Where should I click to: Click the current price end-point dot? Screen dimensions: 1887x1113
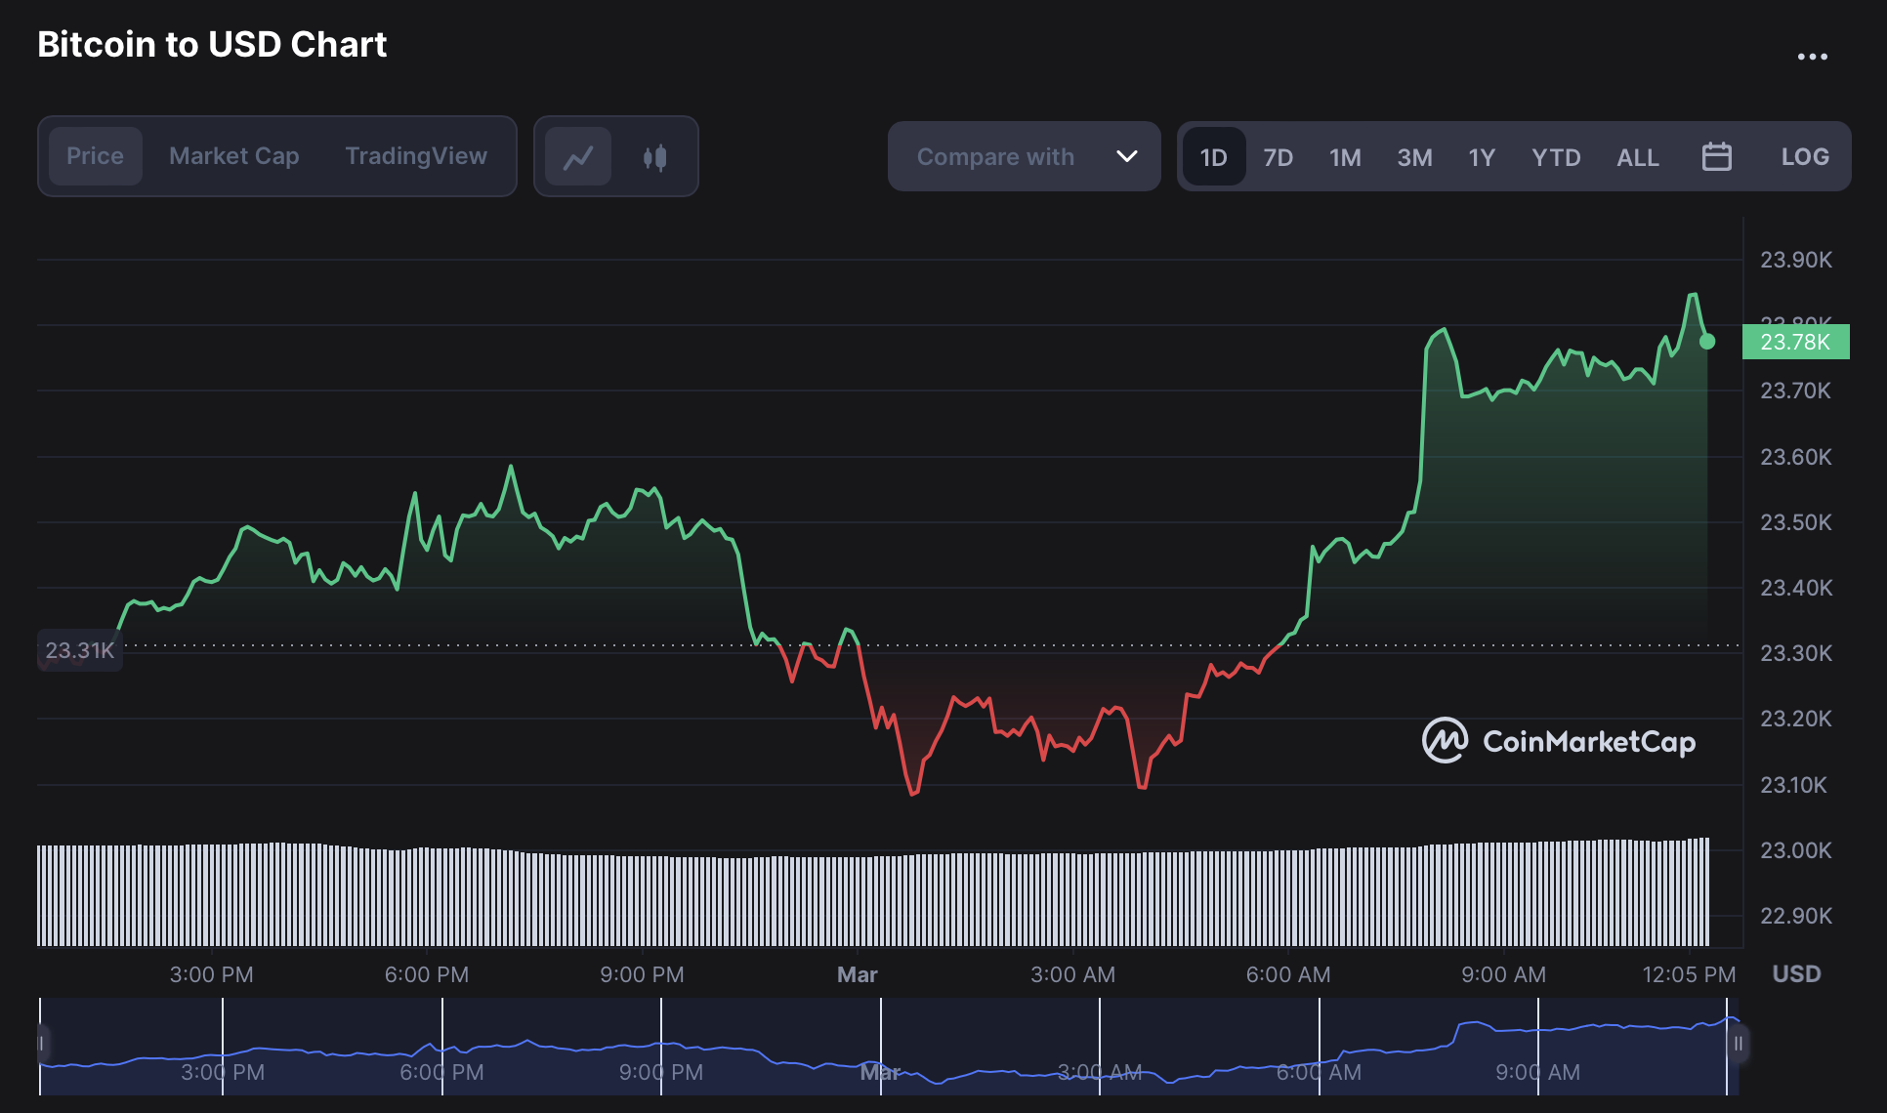(1707, 342)
